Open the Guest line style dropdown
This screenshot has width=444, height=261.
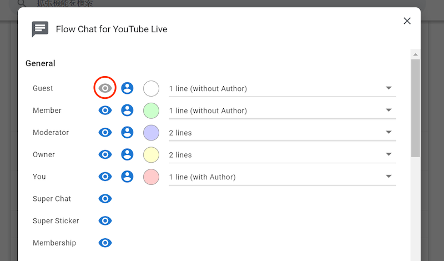tap(282, 89)
